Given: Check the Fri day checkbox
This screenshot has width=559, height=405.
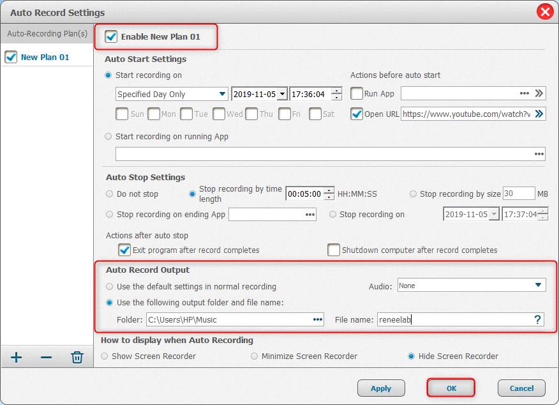Looking at the screenshot, I should [284, 114].
